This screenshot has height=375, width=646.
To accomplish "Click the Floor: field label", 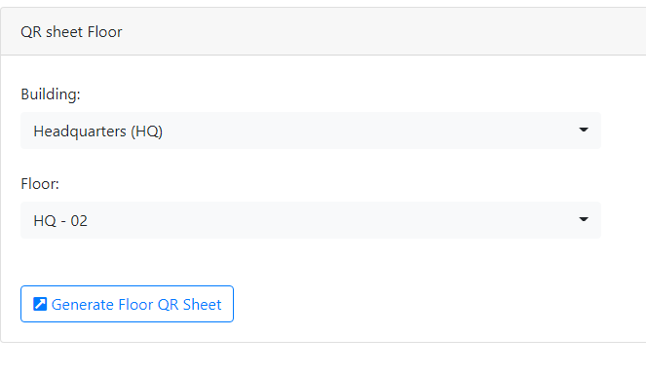I will (40, 183).
